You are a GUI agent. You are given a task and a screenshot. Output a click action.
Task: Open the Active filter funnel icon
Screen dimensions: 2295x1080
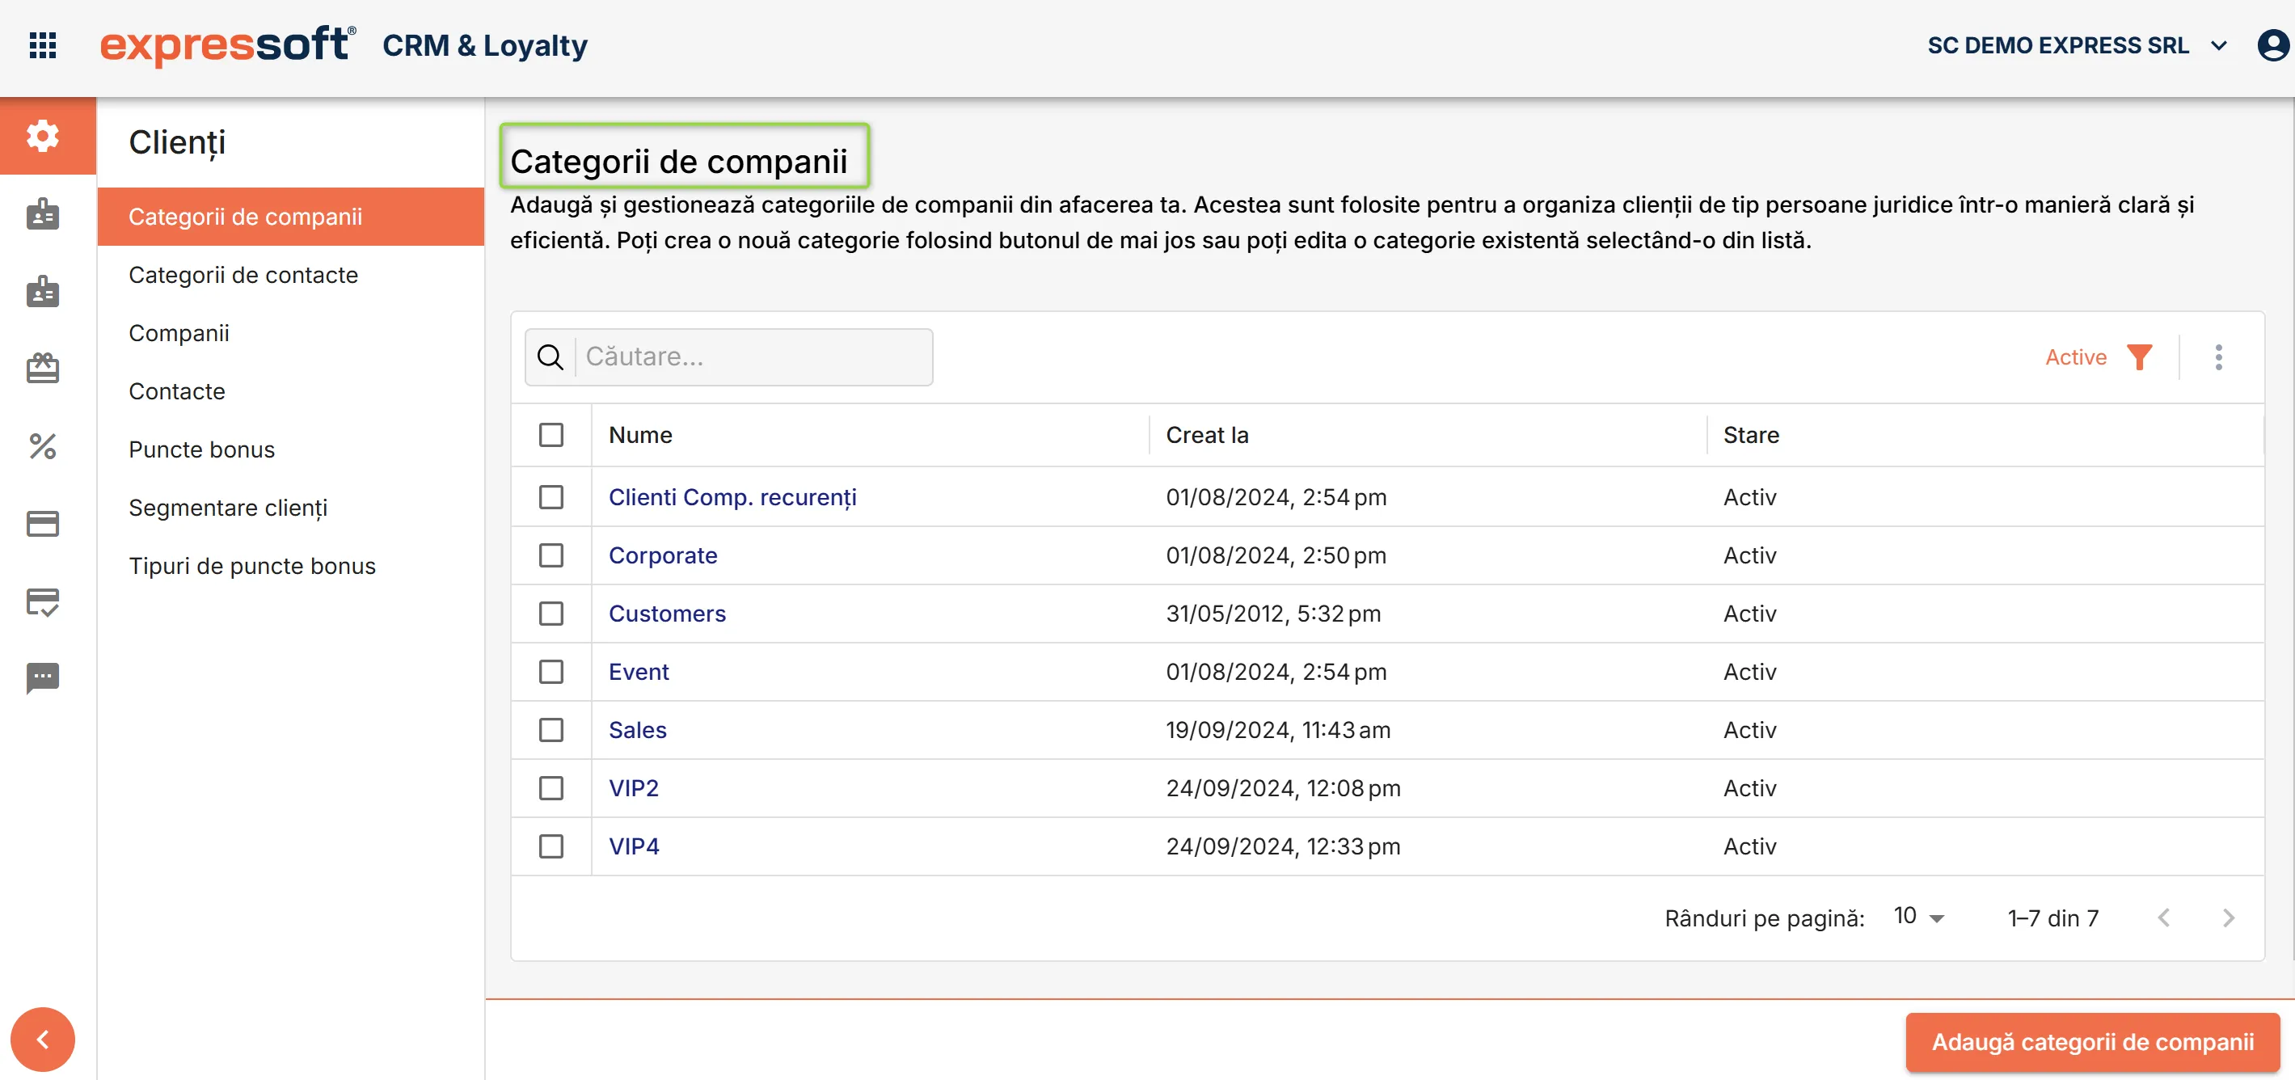pos(2139,357)
